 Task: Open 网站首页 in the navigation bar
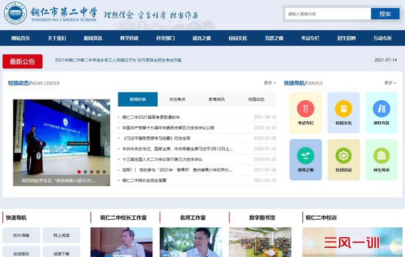point(21,38)
